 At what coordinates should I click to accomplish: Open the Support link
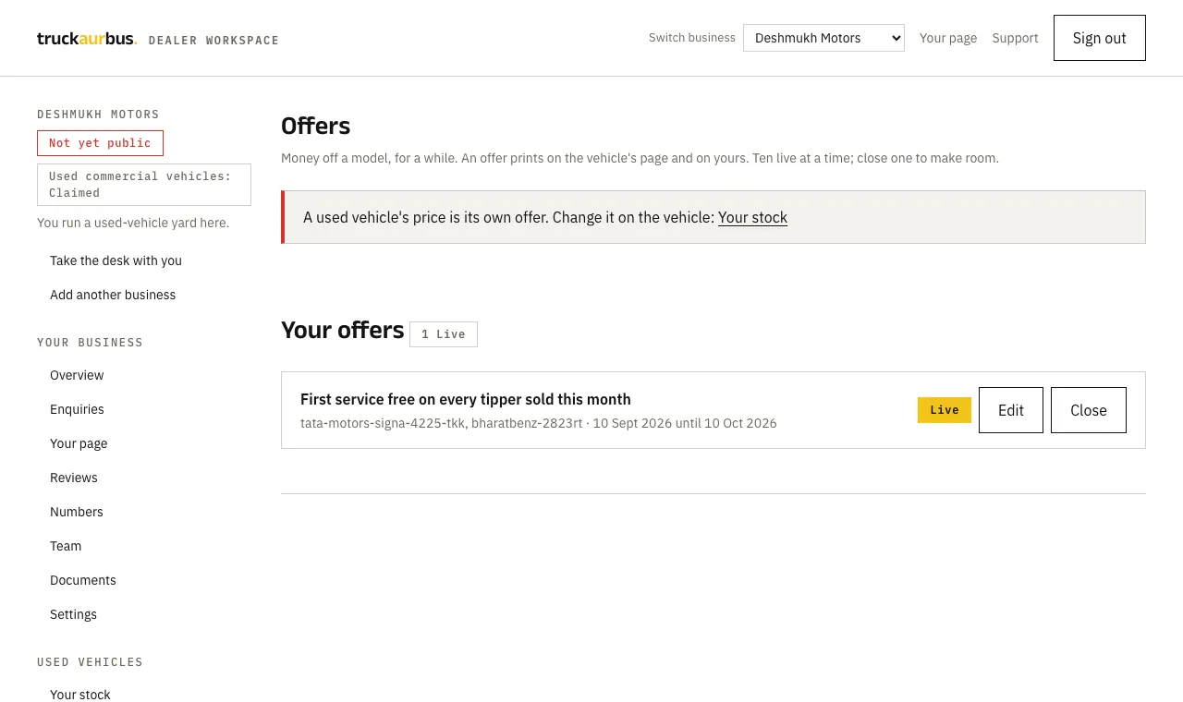1015,38
